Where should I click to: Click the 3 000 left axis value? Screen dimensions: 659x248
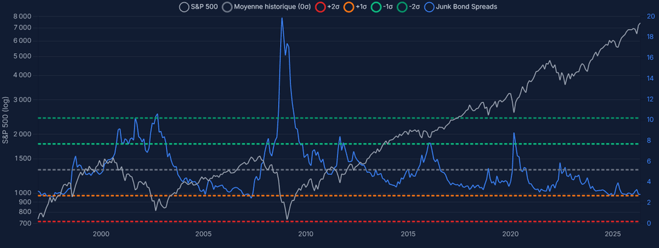[22, 100]
